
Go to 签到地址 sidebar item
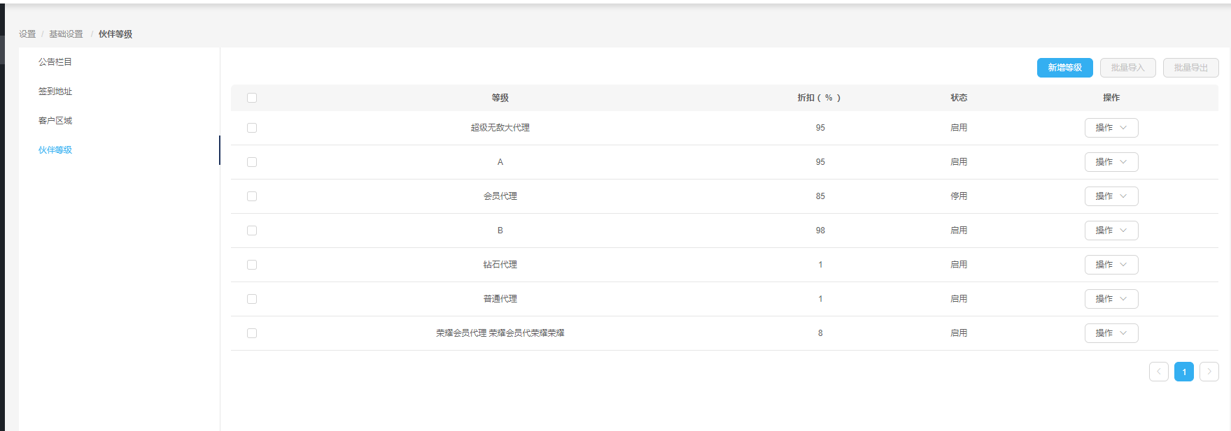[55, 92]
